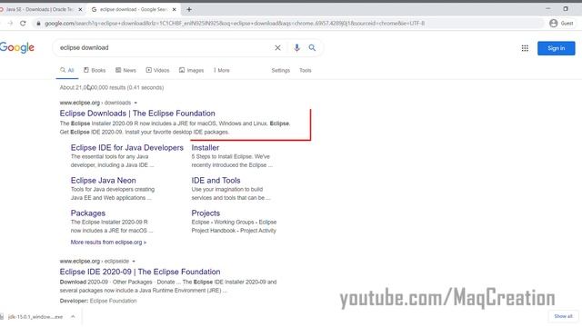582x327 pixels.
Task: Open search Settings
Action: (281, 70)
